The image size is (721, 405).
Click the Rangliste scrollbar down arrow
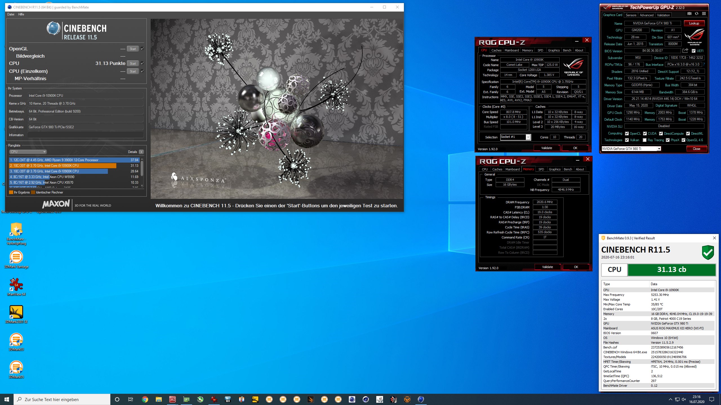coord(142,186)
